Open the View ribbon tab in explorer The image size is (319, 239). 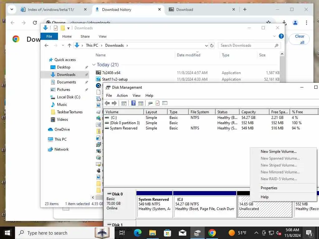(102, 37)
